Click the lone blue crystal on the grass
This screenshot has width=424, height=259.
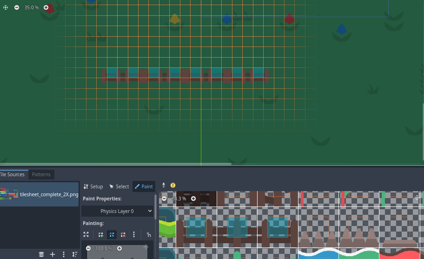pyautogui.click(x=342, y=29)
